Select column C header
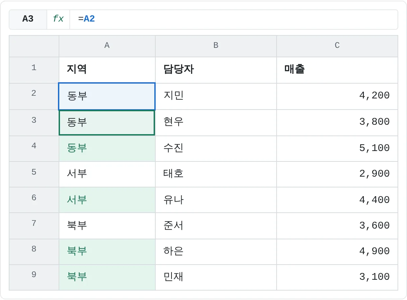Image resolution: width=407 pixels, height=300 pixels. click(337, 46)
